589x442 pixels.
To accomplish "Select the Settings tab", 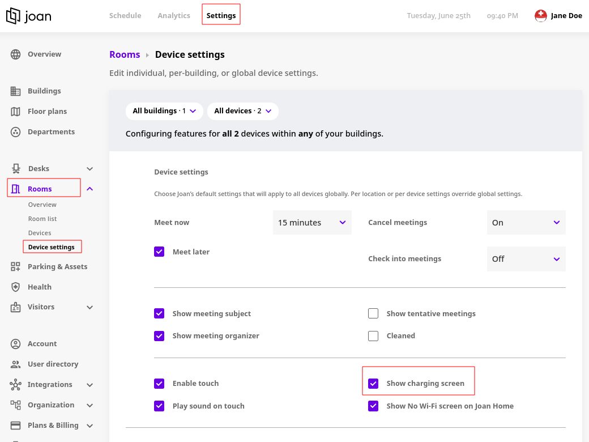I will 221,15.
